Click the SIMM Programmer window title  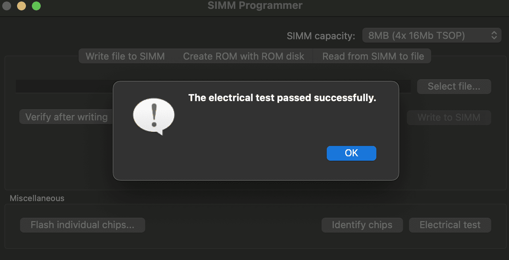pyautogui.click(x=255, y=6)
